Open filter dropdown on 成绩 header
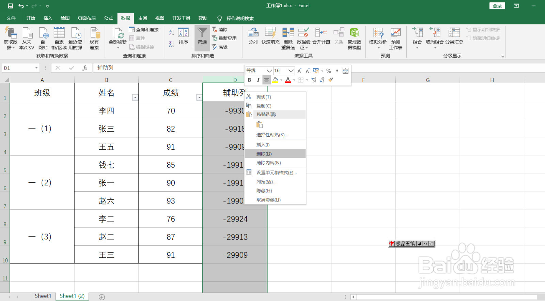The width and height of the screenshot is (545, 301). [x=199, y=97]
